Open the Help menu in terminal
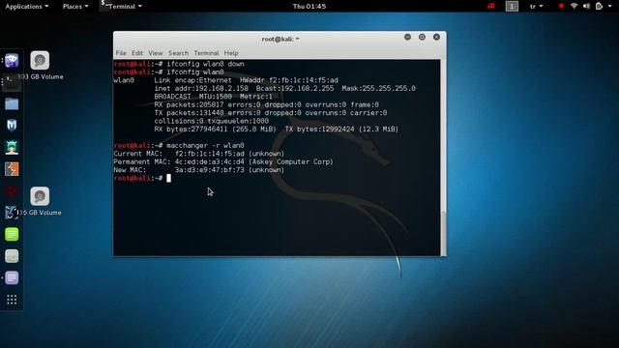Screen dimensions: 619x348 (231, 53)
